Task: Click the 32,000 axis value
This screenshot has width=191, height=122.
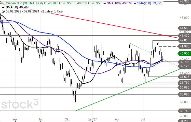Action: 185,116
